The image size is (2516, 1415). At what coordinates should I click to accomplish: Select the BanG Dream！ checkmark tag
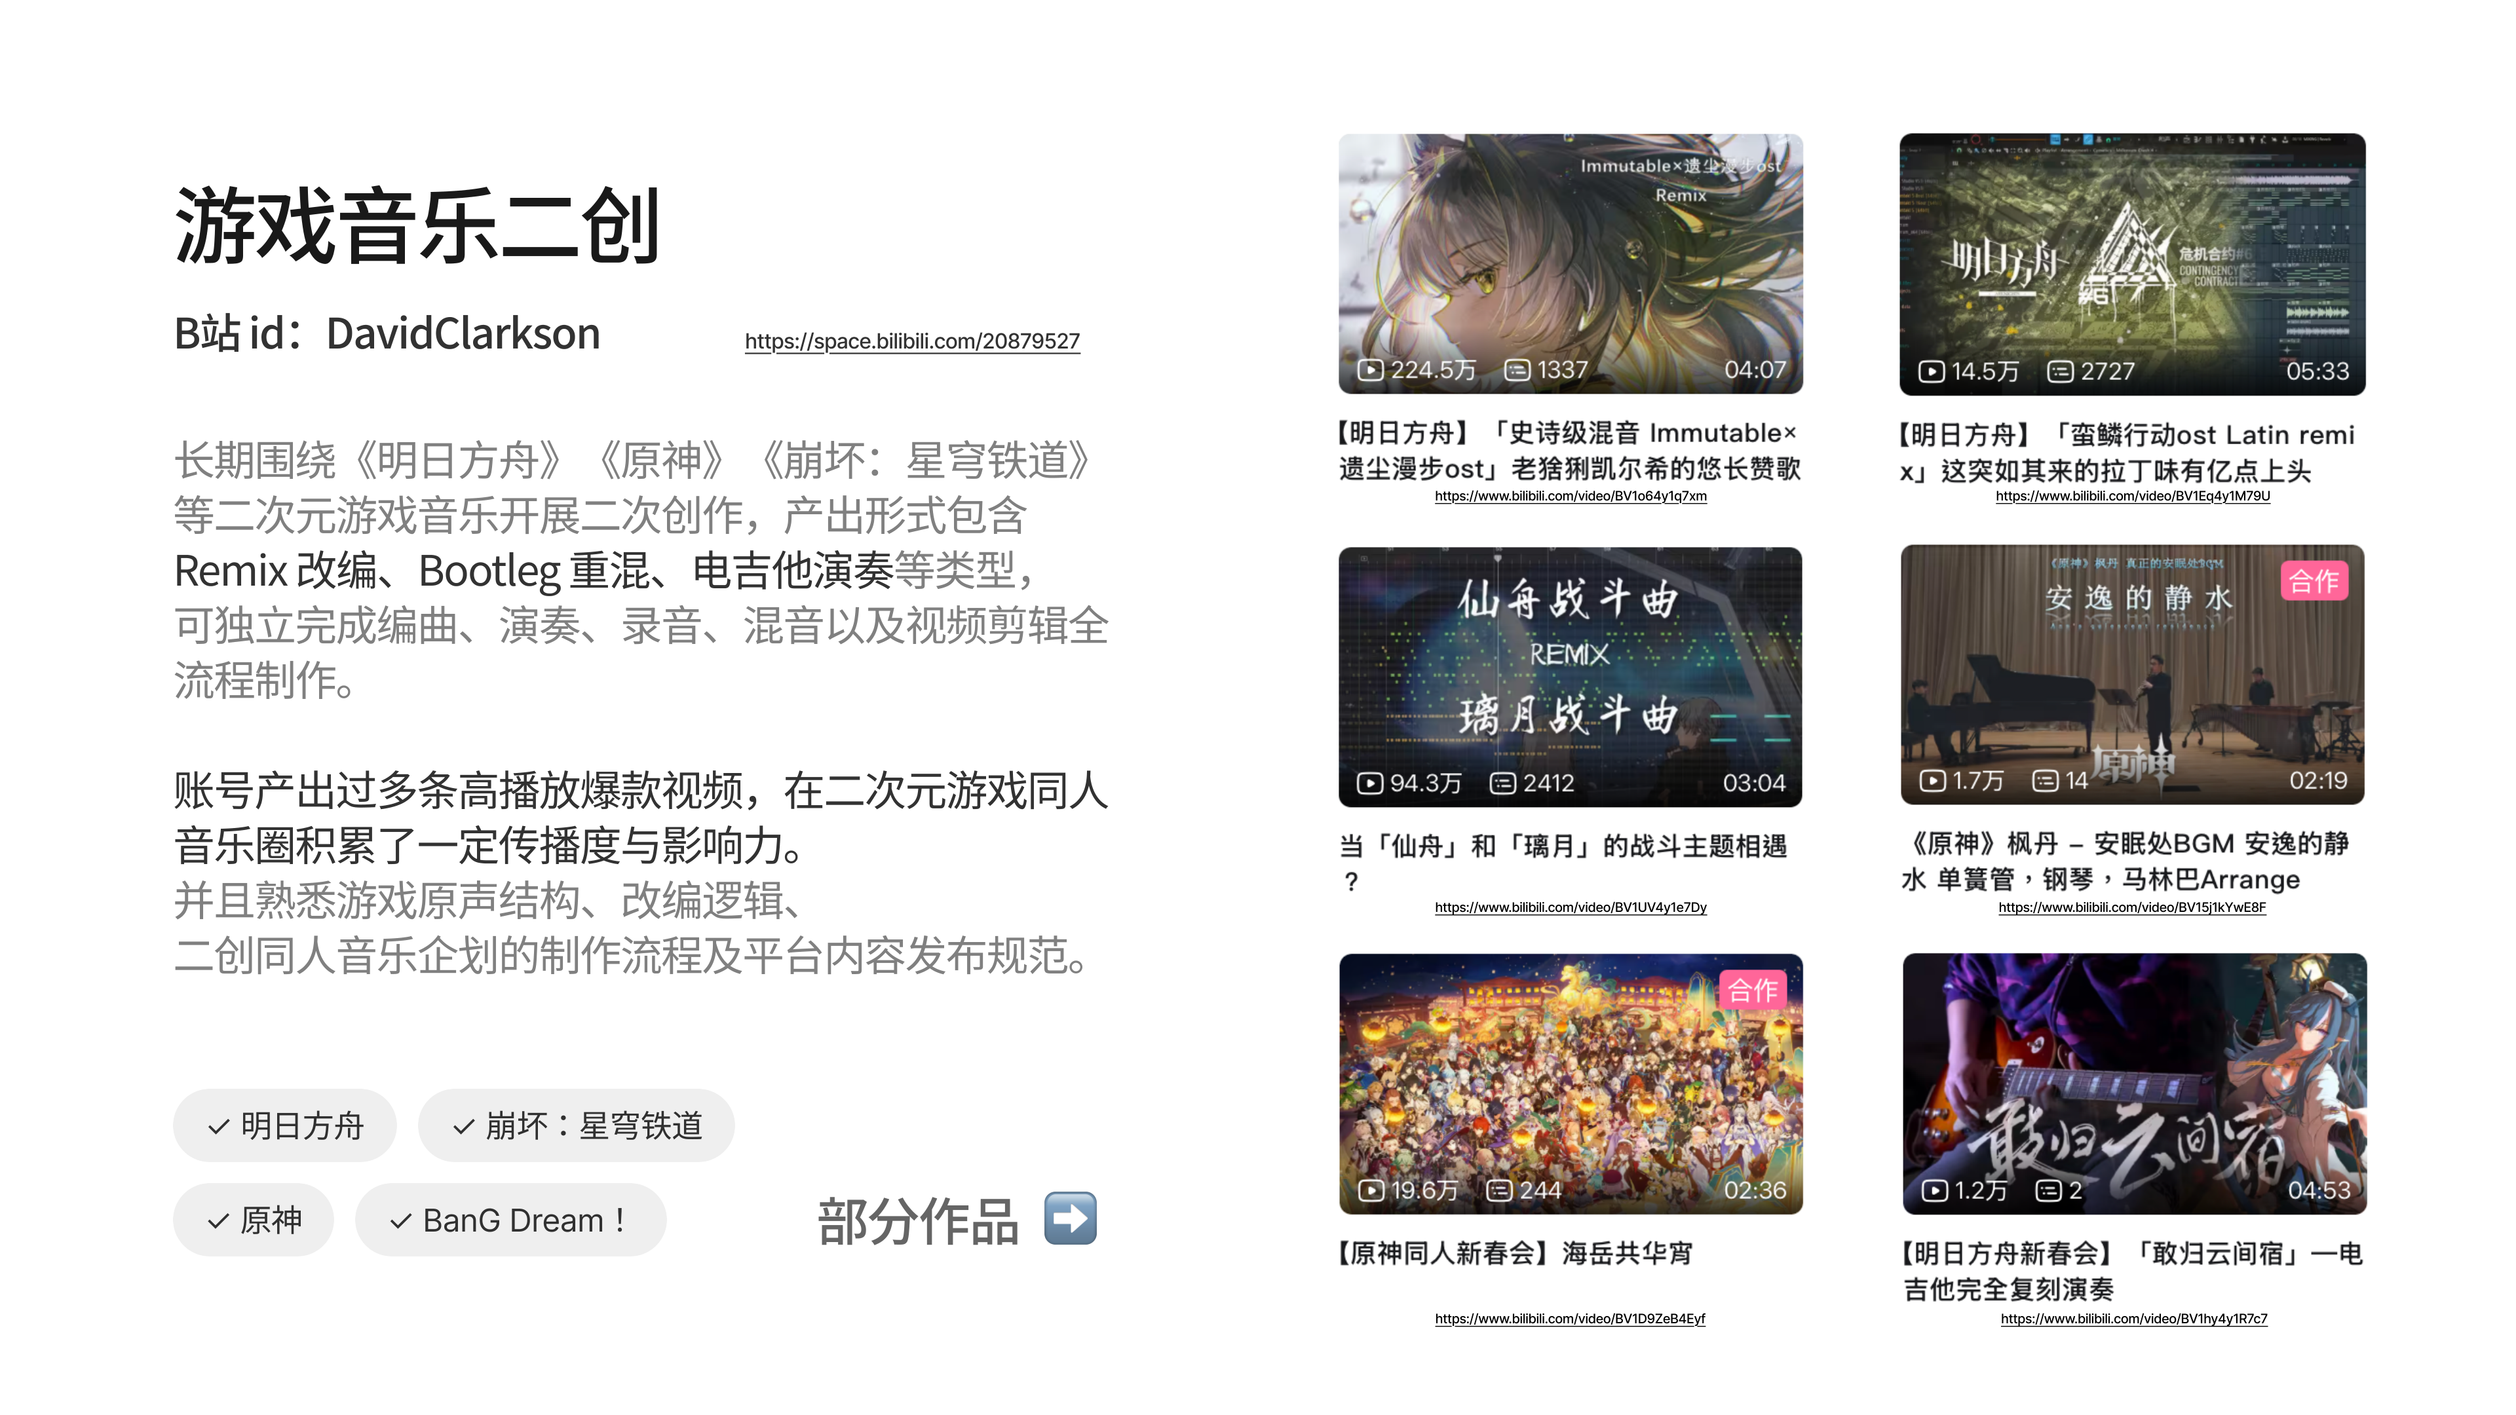(x=511, y=1220)
